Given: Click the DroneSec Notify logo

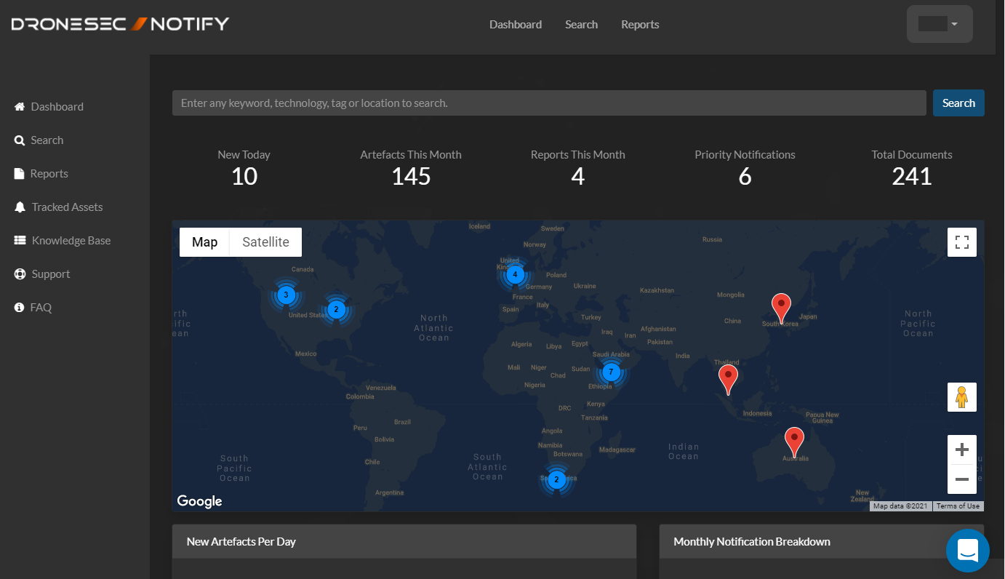Looking at the screenshot, I should tap(120, 24).
